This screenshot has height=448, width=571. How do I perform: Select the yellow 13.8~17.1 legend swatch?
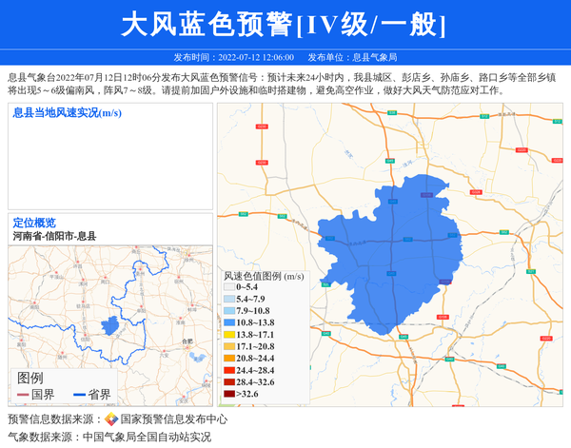coord(228,335)
